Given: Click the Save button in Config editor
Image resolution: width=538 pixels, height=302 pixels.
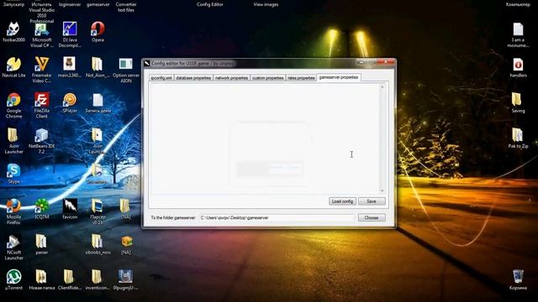Looking at the screenshot, I should click(x=372, y=201).
